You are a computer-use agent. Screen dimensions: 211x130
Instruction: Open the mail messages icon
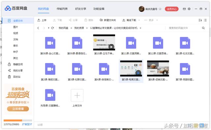pos(184,9)
